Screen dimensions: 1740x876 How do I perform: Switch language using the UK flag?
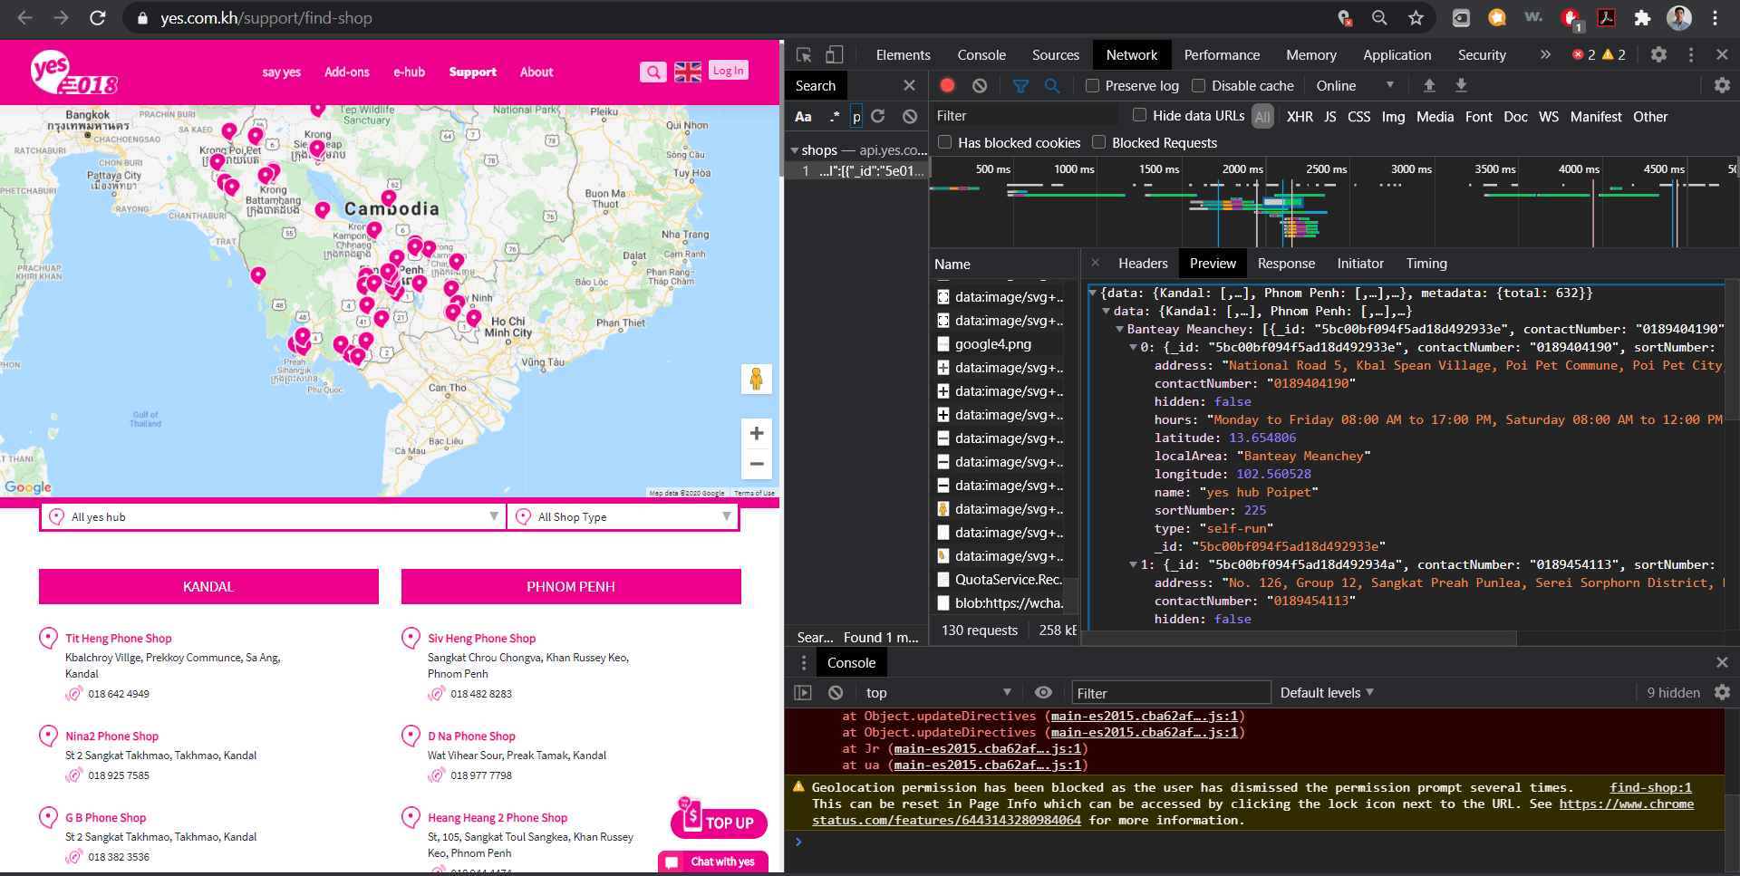(688, 72)
